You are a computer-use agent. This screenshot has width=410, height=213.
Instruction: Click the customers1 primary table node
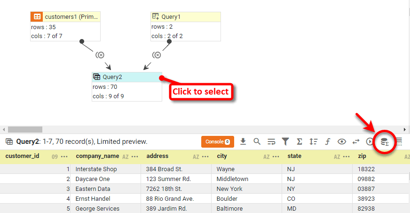click(x=65, y=17)
